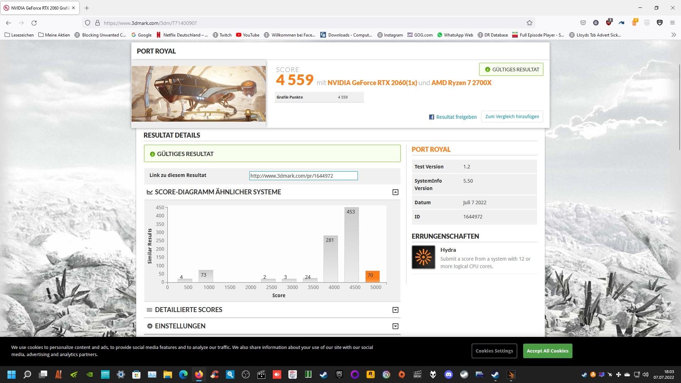Open AMD Ryzen 7 2700X link
Screen dimensions: 681x383
click(461, 83)
